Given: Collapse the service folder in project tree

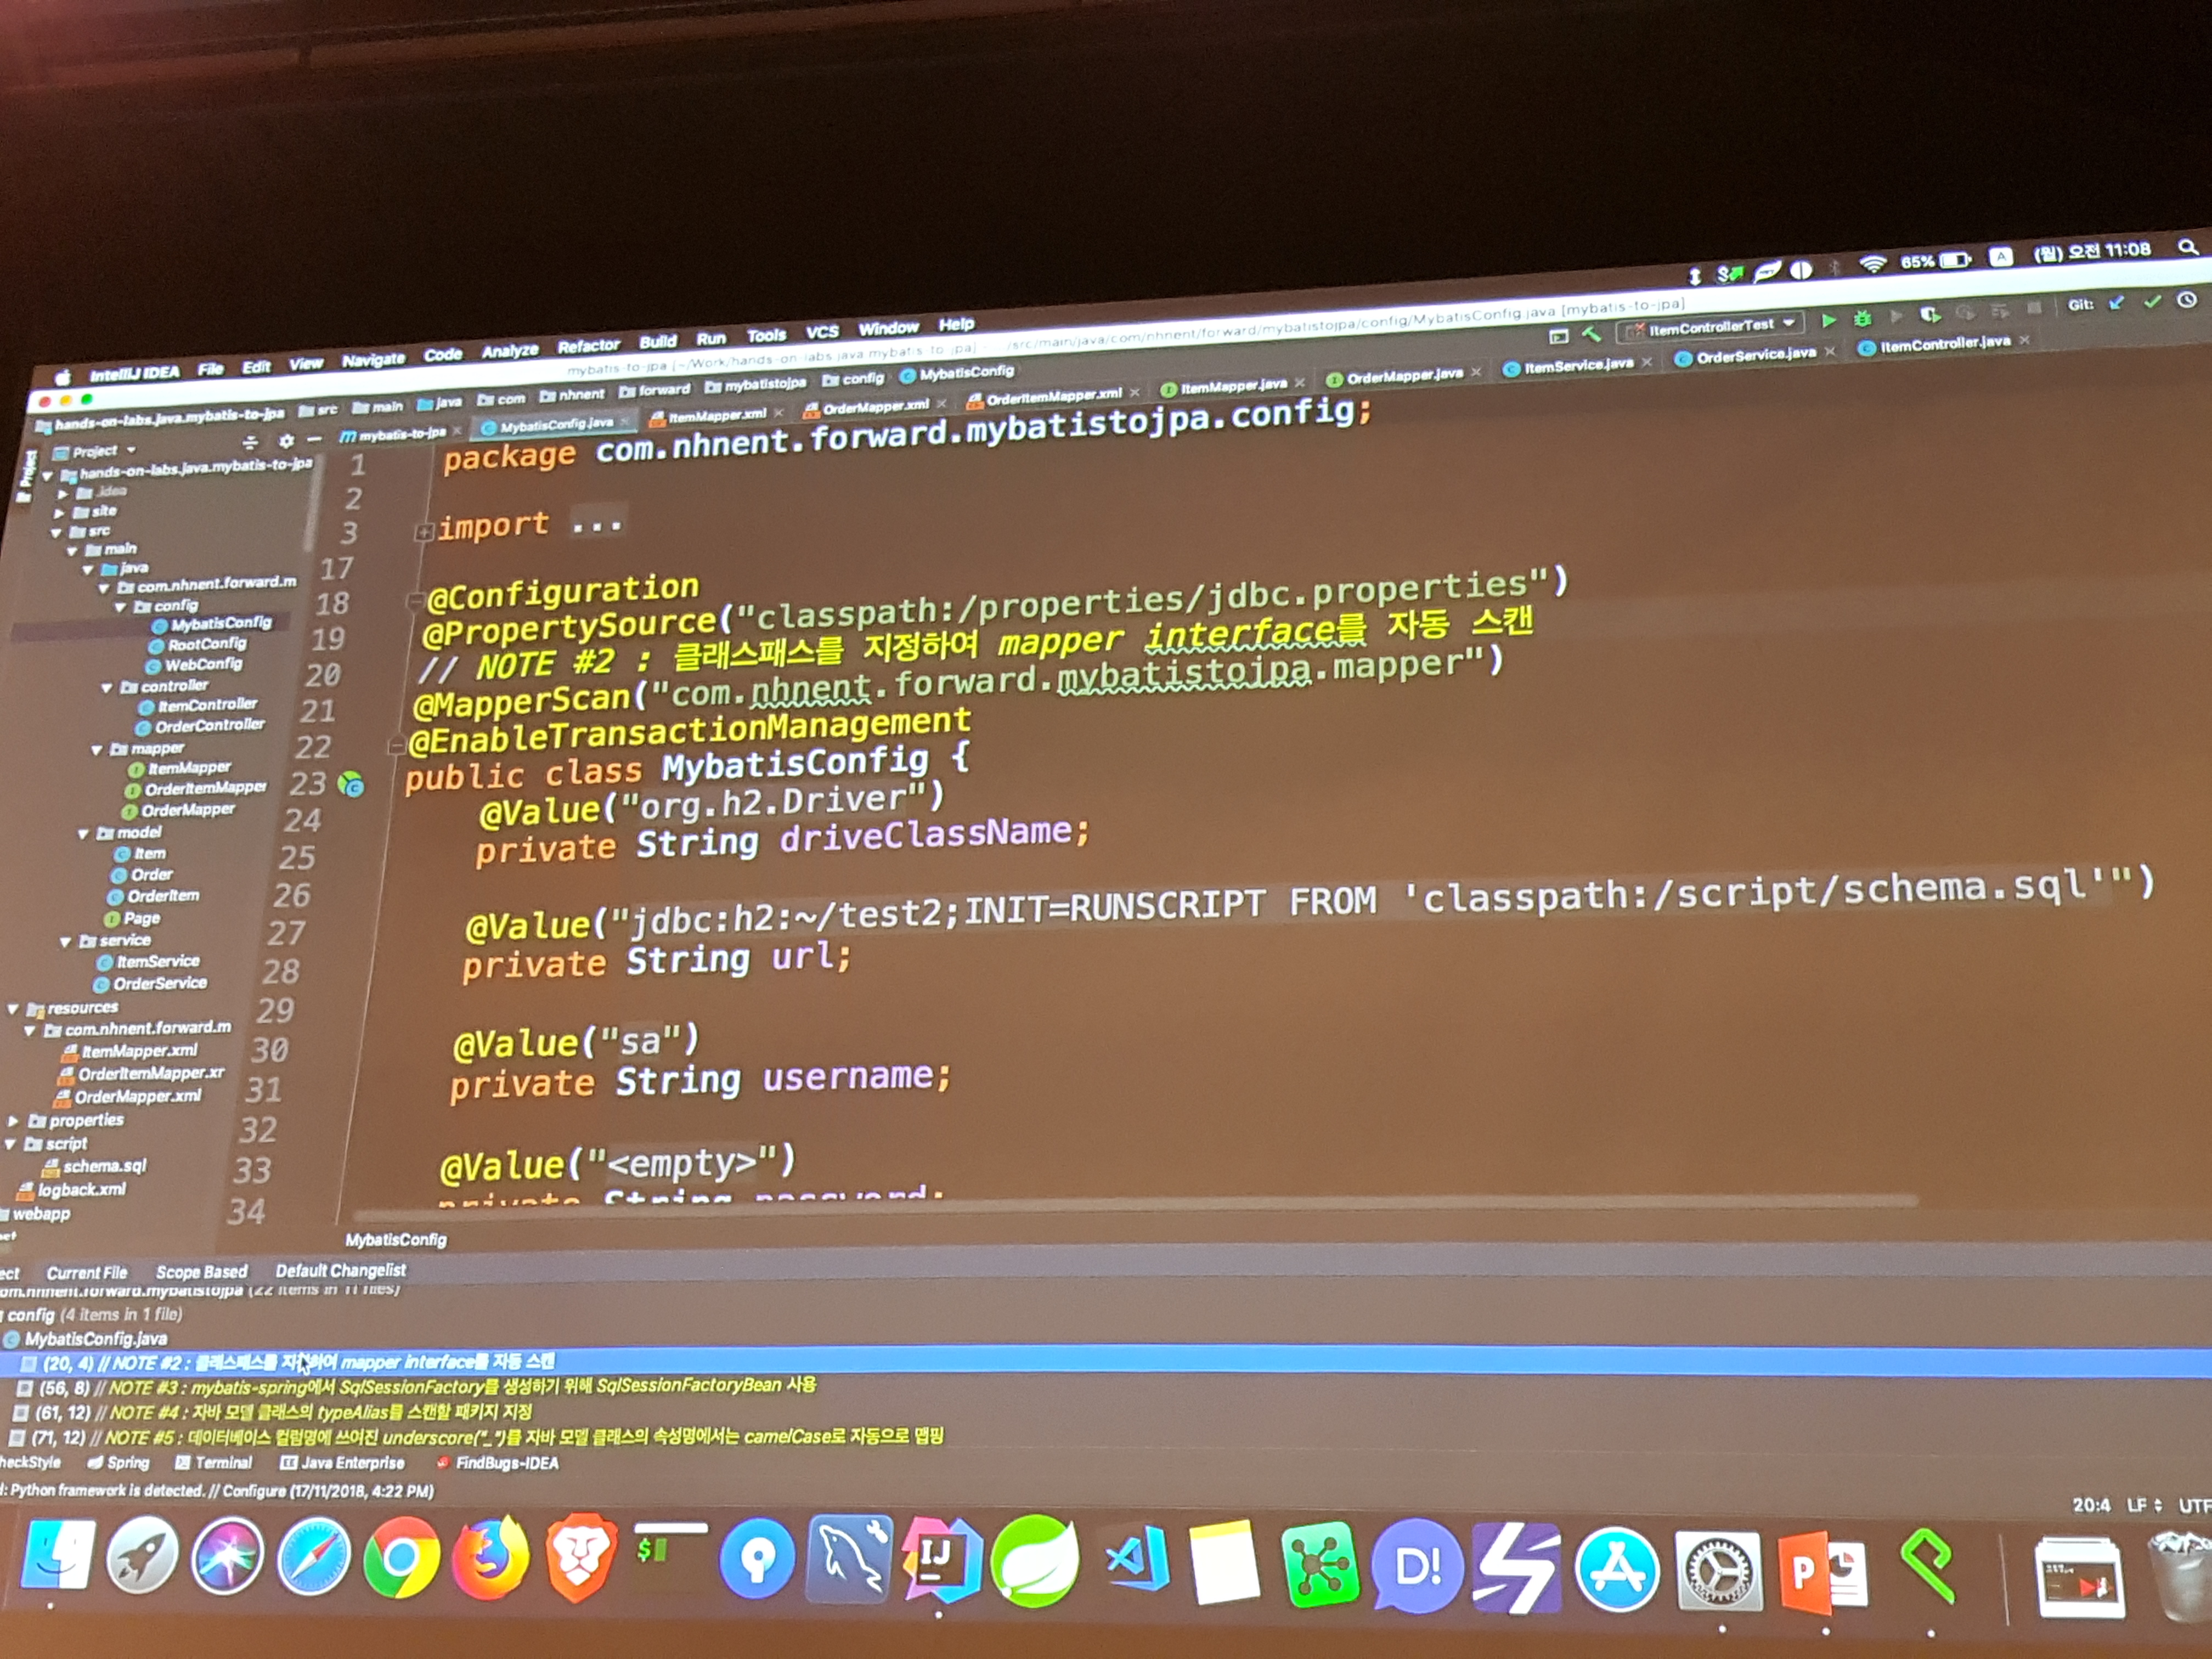Looking at the screenshot, I should [x=66, y=942].
